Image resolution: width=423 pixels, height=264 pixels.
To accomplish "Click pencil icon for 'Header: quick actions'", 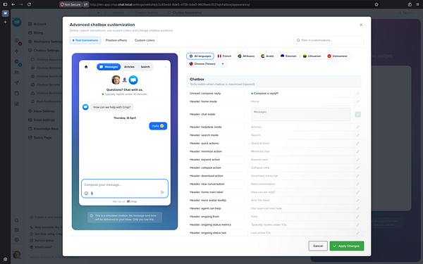I will click(357, 144).
